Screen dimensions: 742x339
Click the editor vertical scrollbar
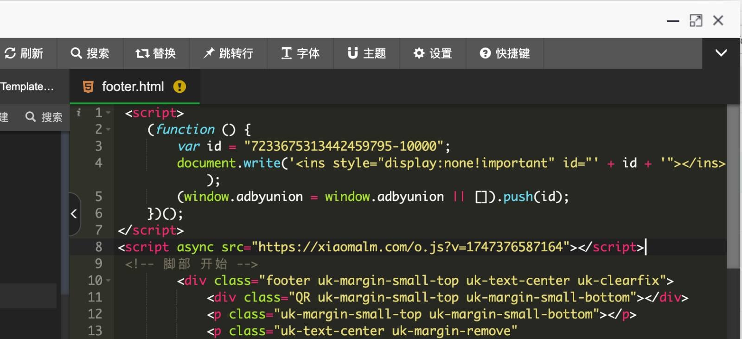tap(733, 185)
